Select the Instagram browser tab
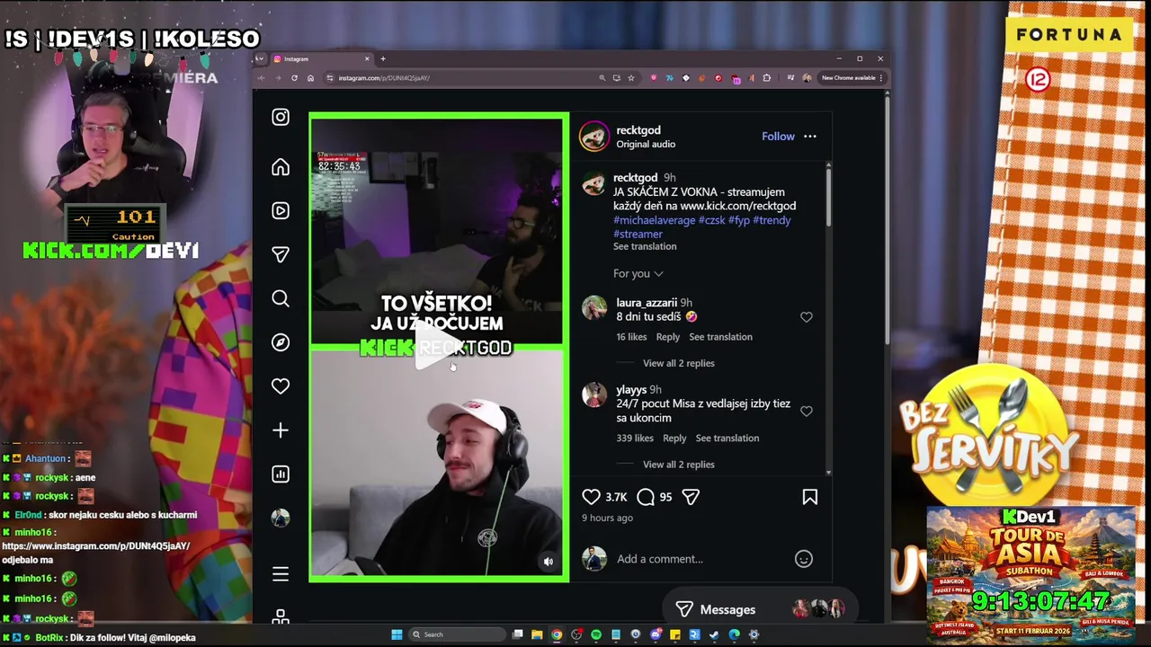Viewport: 1151px width, 647px height. coord(320,59)
